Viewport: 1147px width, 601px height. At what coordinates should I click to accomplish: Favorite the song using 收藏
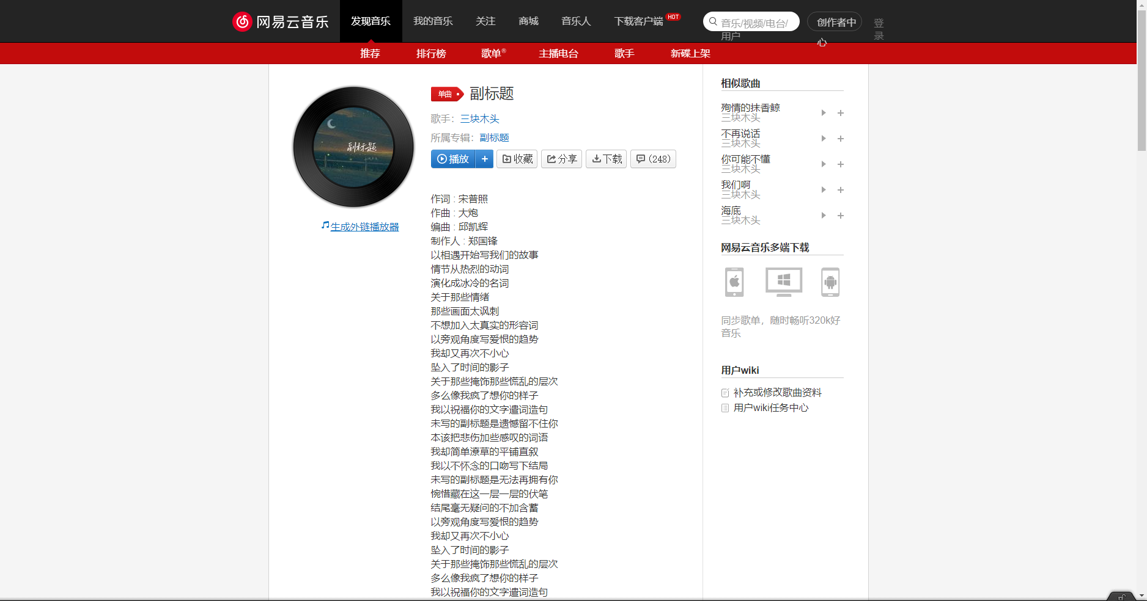point(517,159)
